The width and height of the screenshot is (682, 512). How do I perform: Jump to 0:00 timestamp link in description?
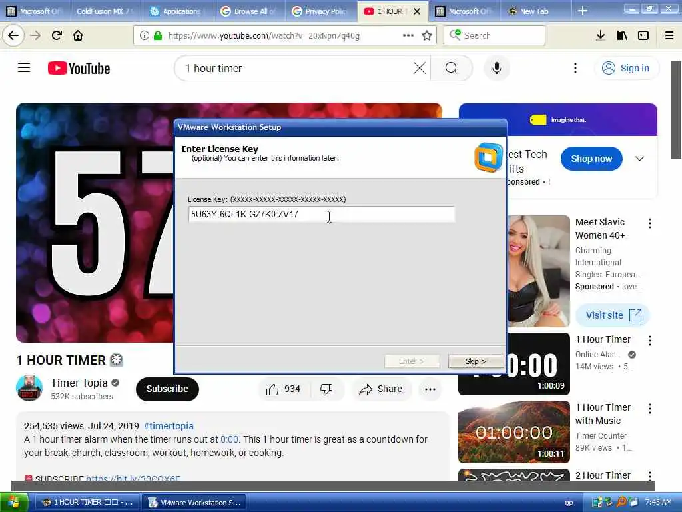click(229, 439)
